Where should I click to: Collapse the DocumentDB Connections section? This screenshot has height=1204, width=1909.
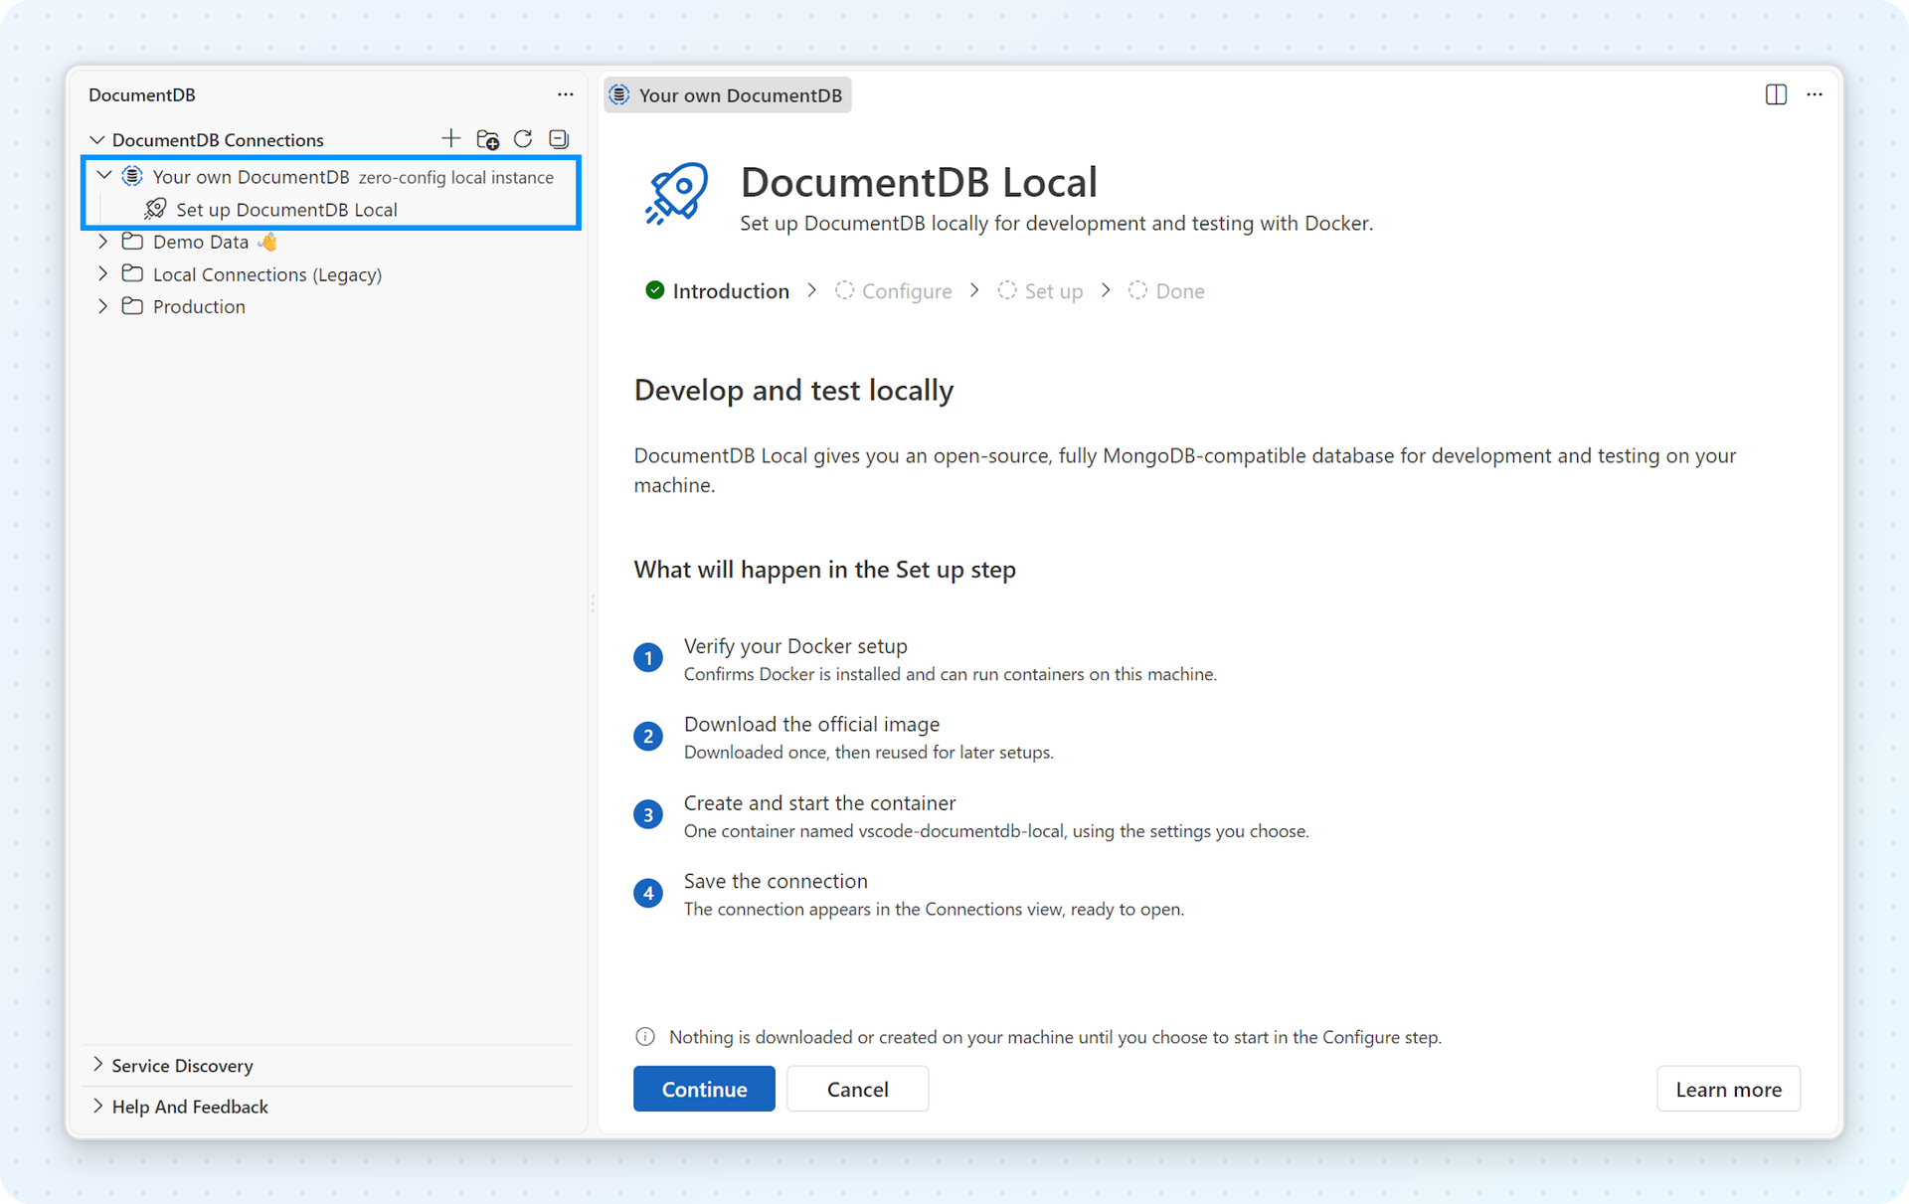[96, 139]
